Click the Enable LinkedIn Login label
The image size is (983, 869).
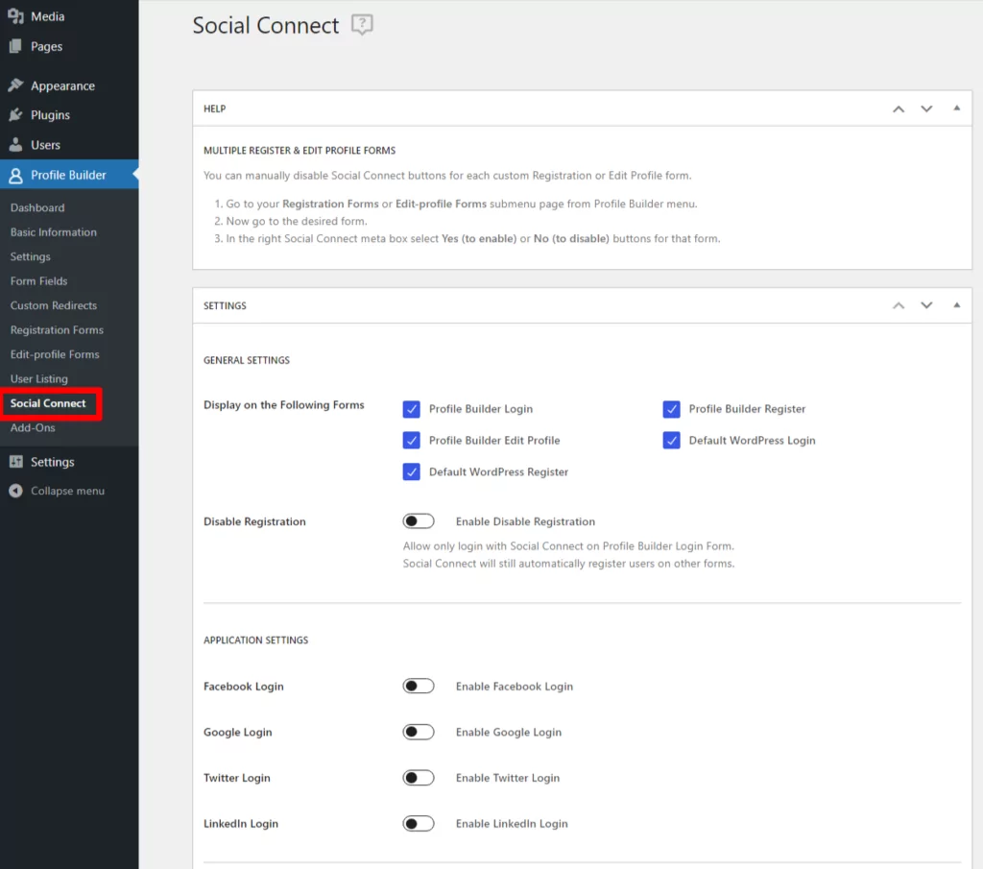pyautogui.click(x=512, y=823)
